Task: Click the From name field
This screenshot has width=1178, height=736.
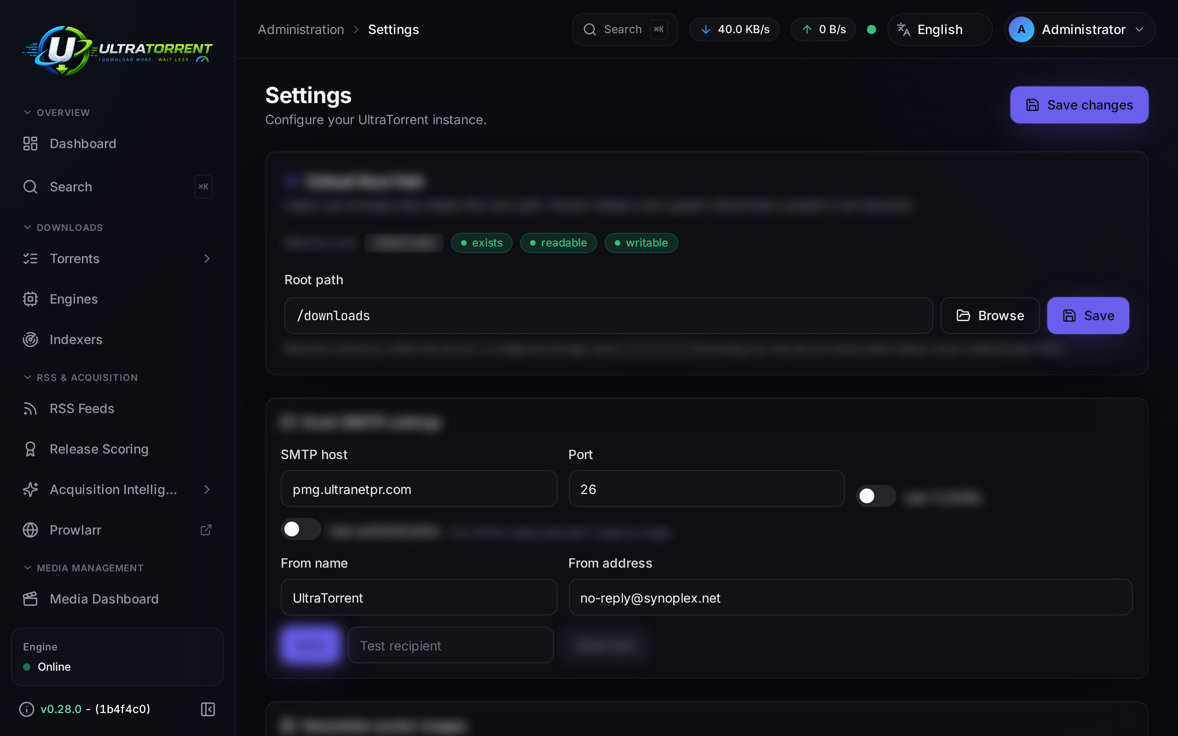Action: [x=419, y=597]
